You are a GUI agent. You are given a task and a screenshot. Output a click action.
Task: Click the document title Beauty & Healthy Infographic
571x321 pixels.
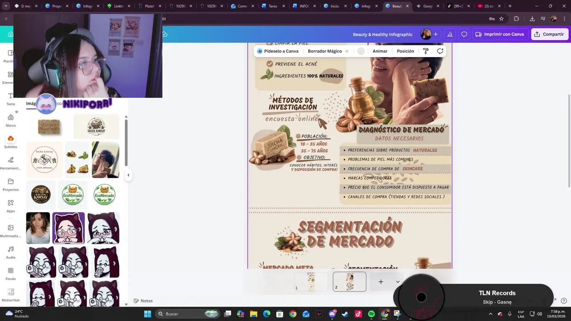(x=383, y=34)
